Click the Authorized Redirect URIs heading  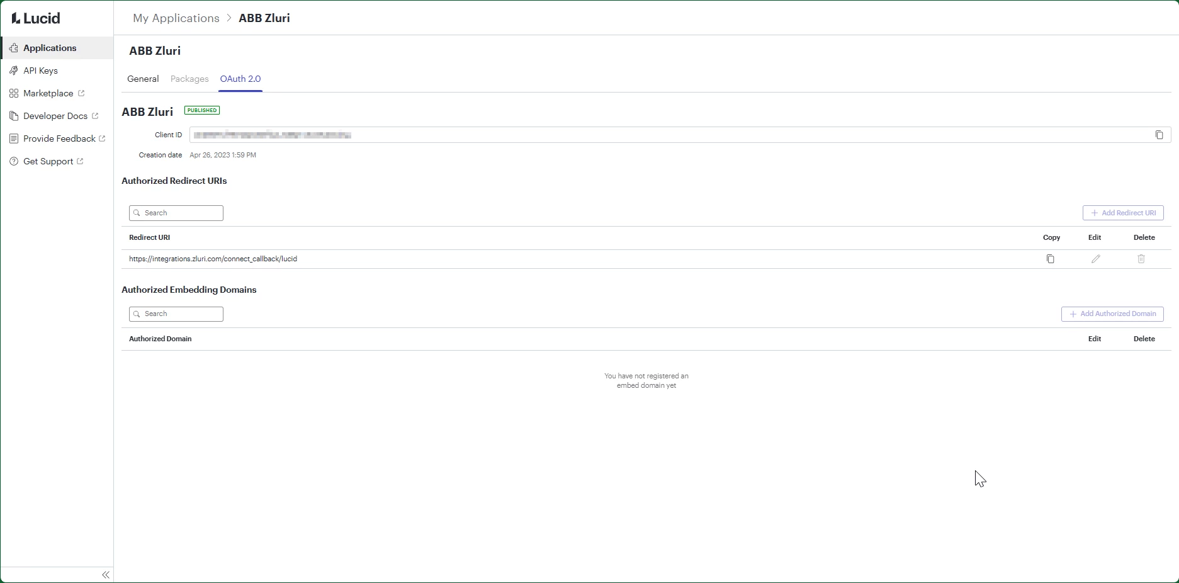[x=174, y=181]
